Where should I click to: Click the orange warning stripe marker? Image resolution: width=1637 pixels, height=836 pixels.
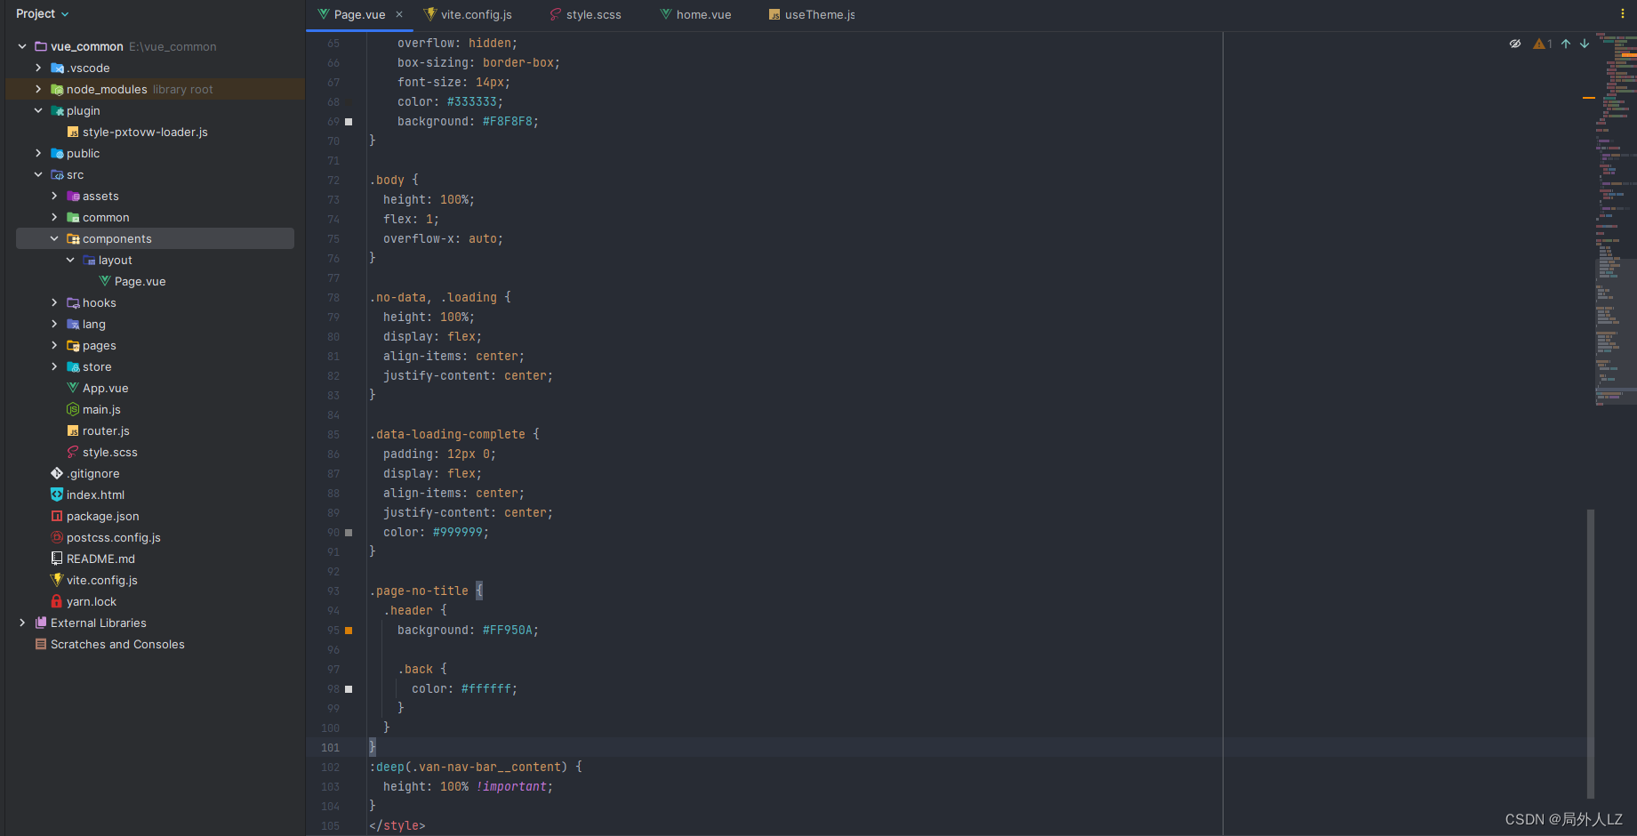[x=1589, y=98]
